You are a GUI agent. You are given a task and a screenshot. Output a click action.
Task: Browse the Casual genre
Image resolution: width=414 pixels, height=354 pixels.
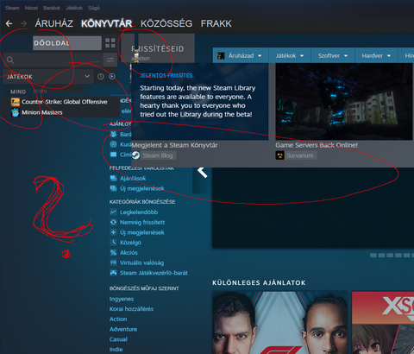coord(118,339)
